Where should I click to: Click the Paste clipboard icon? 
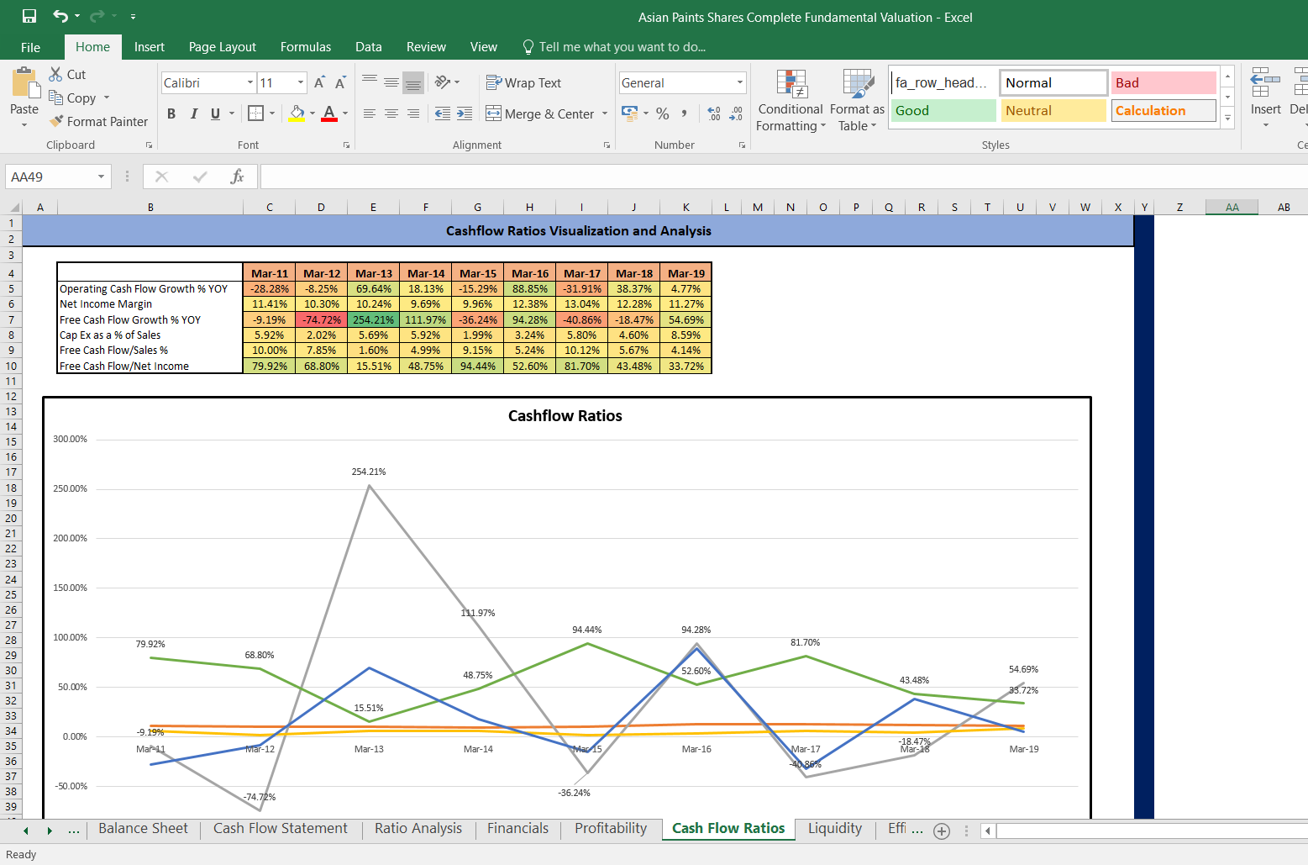coord(24,84)
